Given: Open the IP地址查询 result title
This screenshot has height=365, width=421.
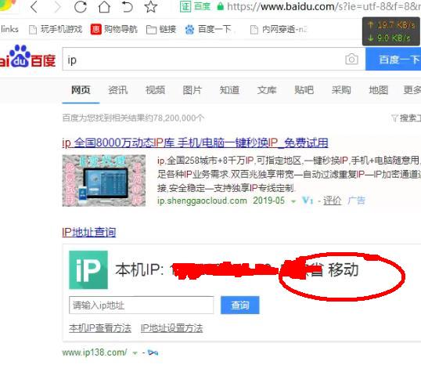Looking at the screenshot, I should click(89, 232).
